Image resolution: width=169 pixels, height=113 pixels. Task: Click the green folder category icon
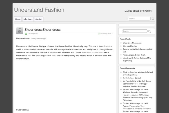pyautogui.click(x=26, y=34)
